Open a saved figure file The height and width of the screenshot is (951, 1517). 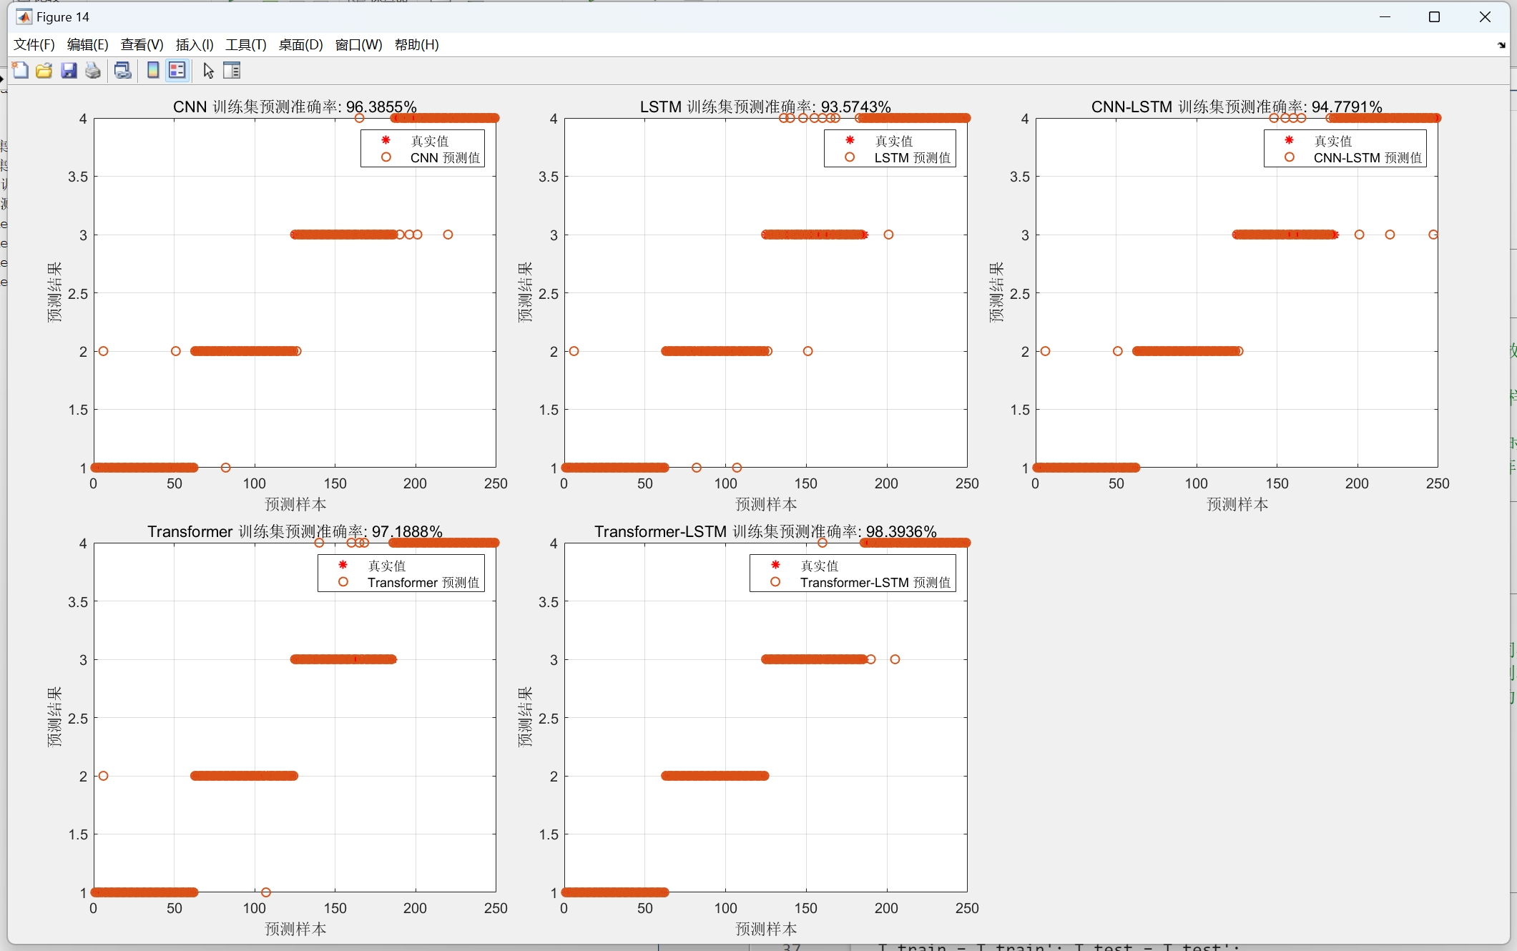(x=44, y=70)
